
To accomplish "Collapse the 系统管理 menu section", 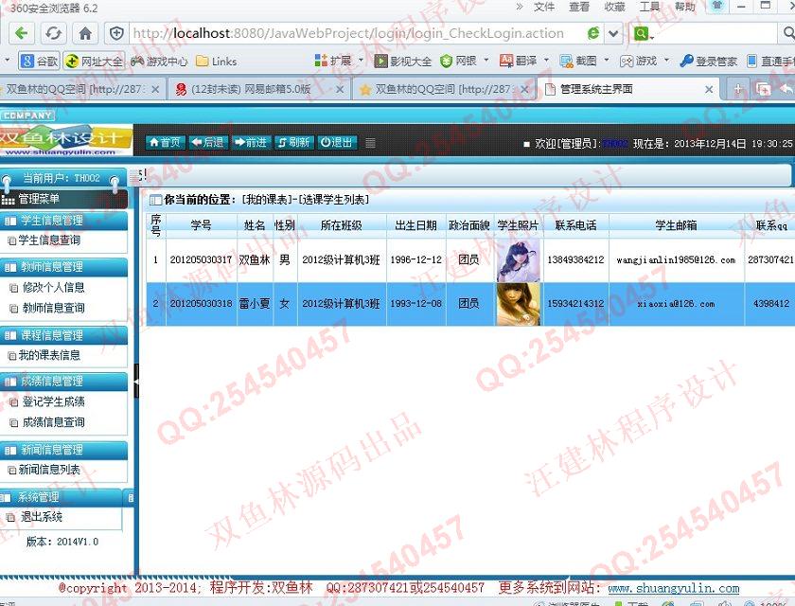I will 61,497.
